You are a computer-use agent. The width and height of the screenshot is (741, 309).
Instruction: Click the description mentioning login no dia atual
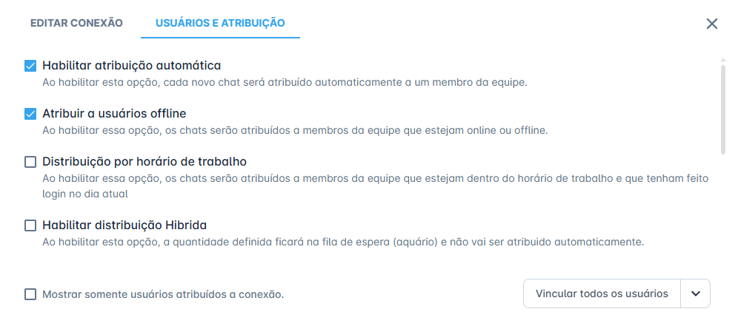pos(376,186)
